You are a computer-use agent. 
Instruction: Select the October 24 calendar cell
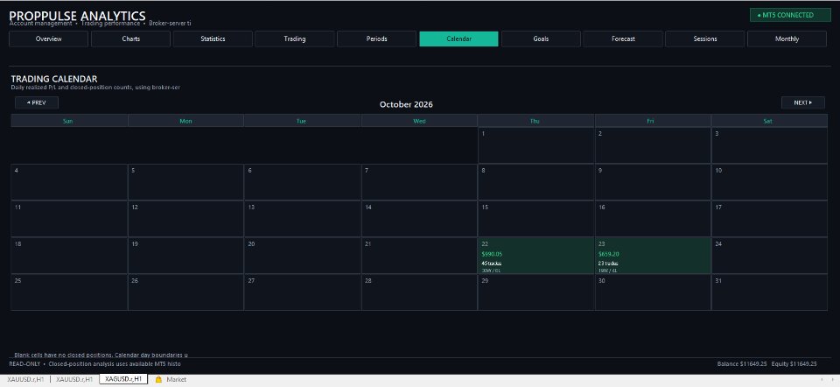click(769, 256)
